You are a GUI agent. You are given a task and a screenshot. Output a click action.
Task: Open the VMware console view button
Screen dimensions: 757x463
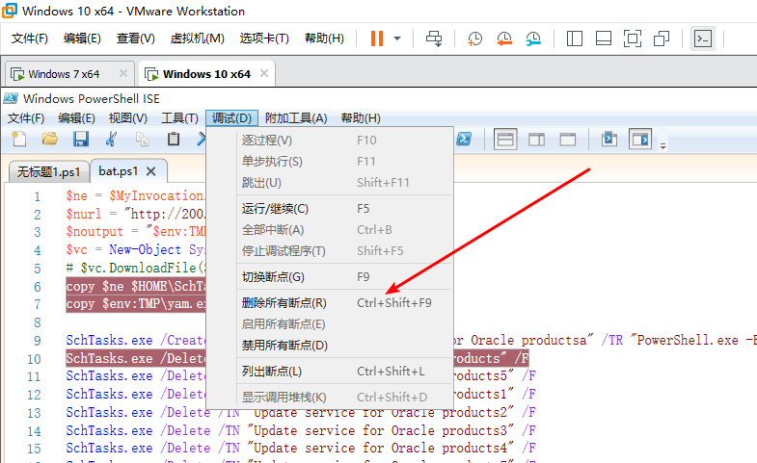coord(702,39)
